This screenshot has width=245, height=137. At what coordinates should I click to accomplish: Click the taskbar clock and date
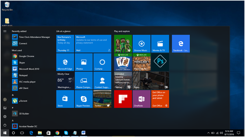point(229,133)
